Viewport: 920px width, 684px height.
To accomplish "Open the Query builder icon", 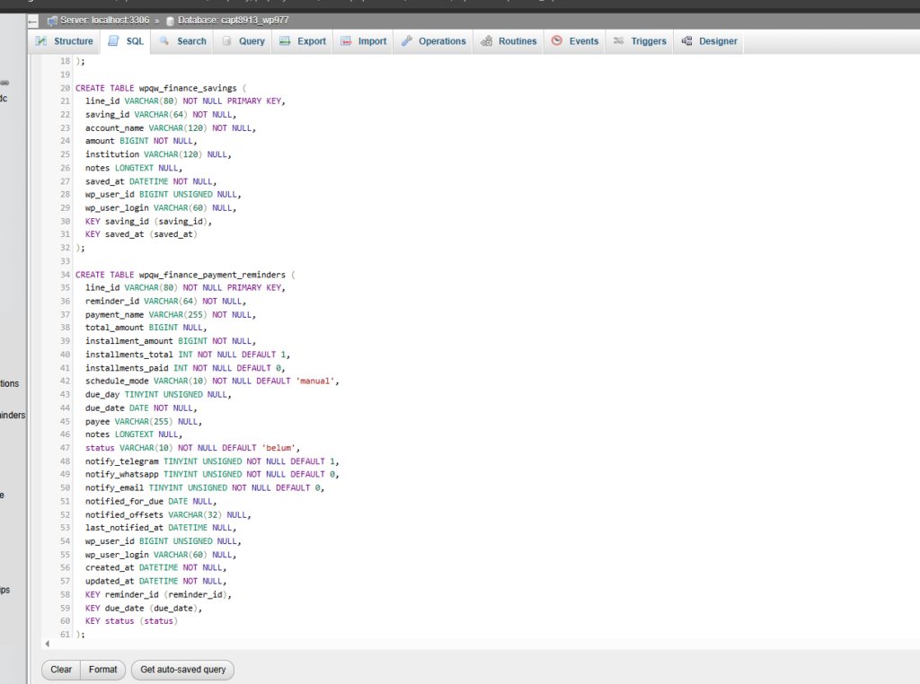I will pyautogui.click(x=226, y=40).
